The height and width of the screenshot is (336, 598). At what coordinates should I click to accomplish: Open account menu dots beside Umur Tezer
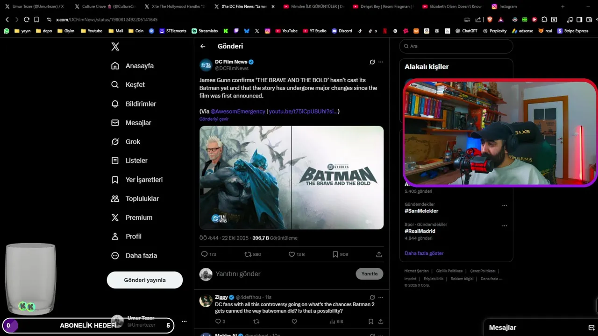(x=184, y=322)
